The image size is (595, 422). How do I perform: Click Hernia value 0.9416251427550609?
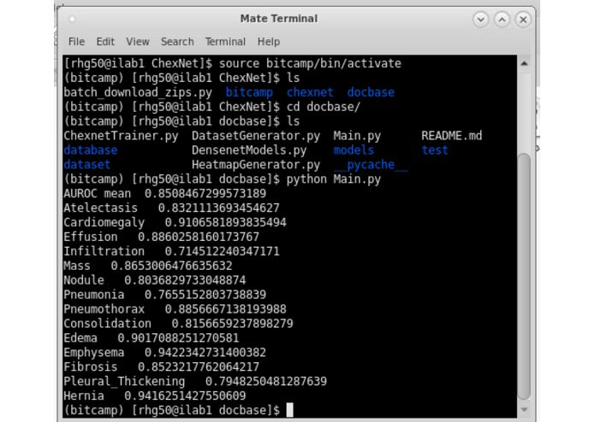(185, 396)
